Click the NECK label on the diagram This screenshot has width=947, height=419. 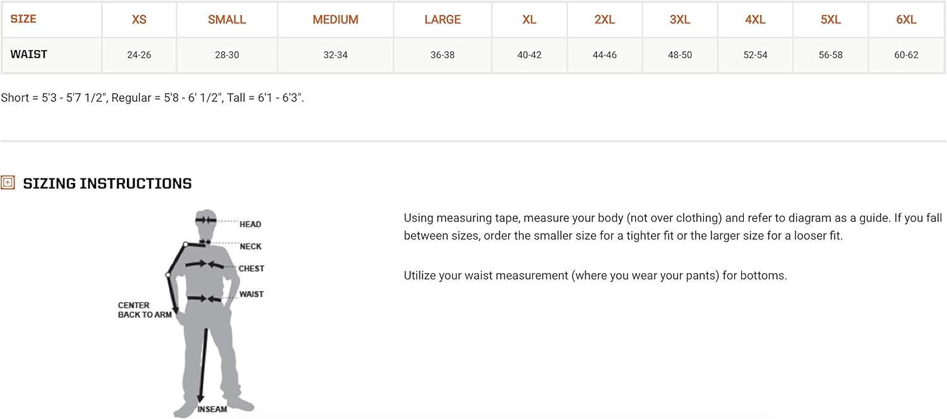pos(250,246)
